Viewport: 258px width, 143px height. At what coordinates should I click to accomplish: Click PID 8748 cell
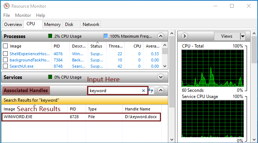pos(58,66)
